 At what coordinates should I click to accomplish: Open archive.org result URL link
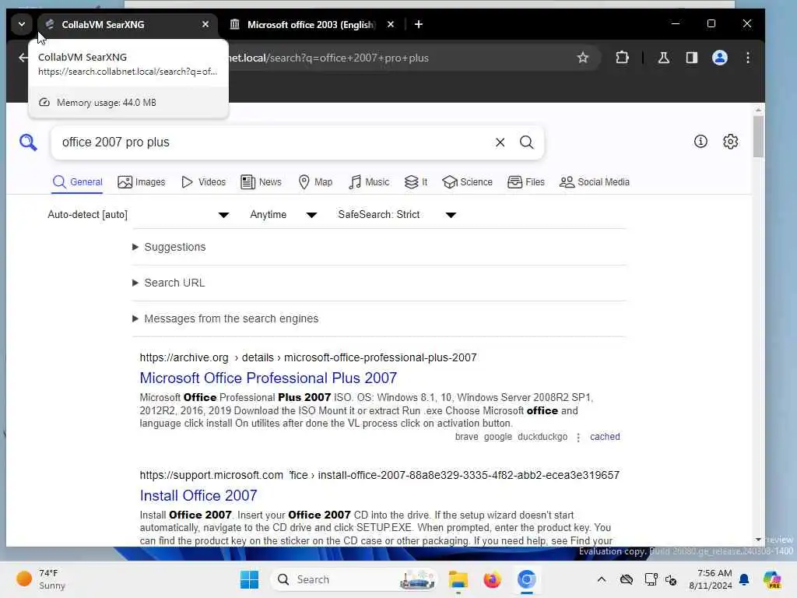tap(308, 357)
